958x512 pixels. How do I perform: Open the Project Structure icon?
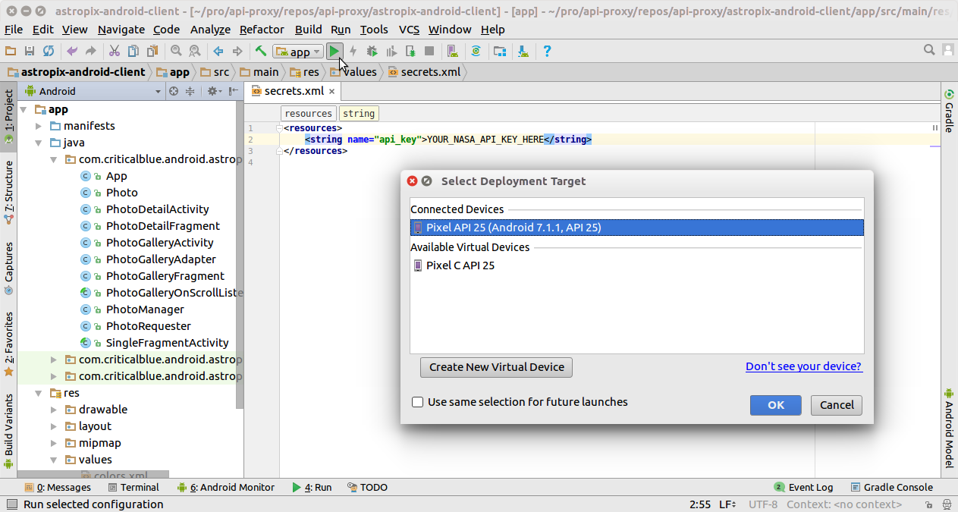tap(500, 51)
